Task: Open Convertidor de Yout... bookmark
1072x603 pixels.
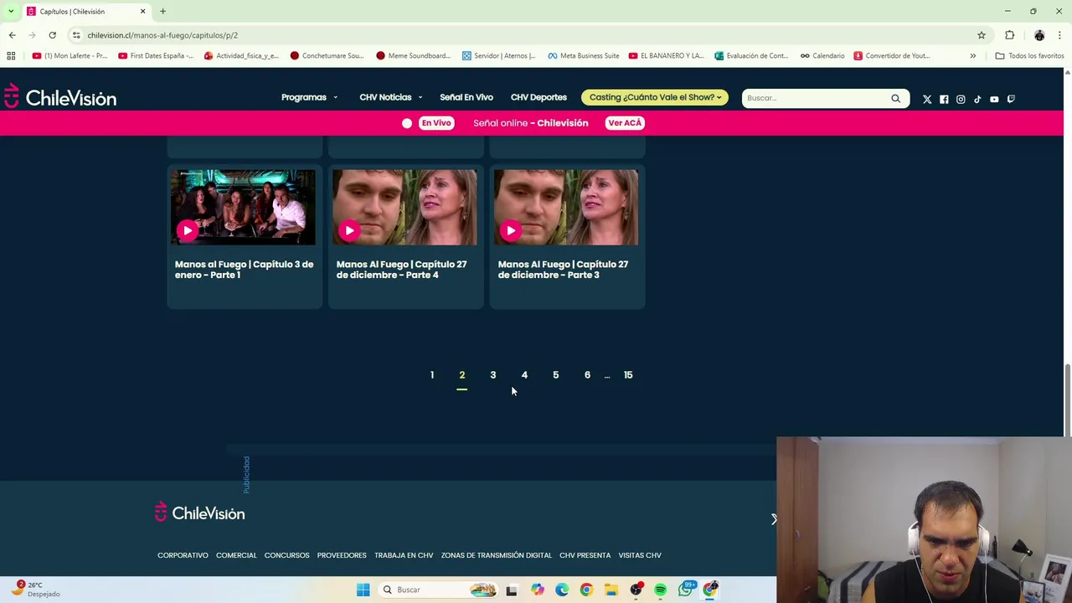Action: click(x=892, y=55)
